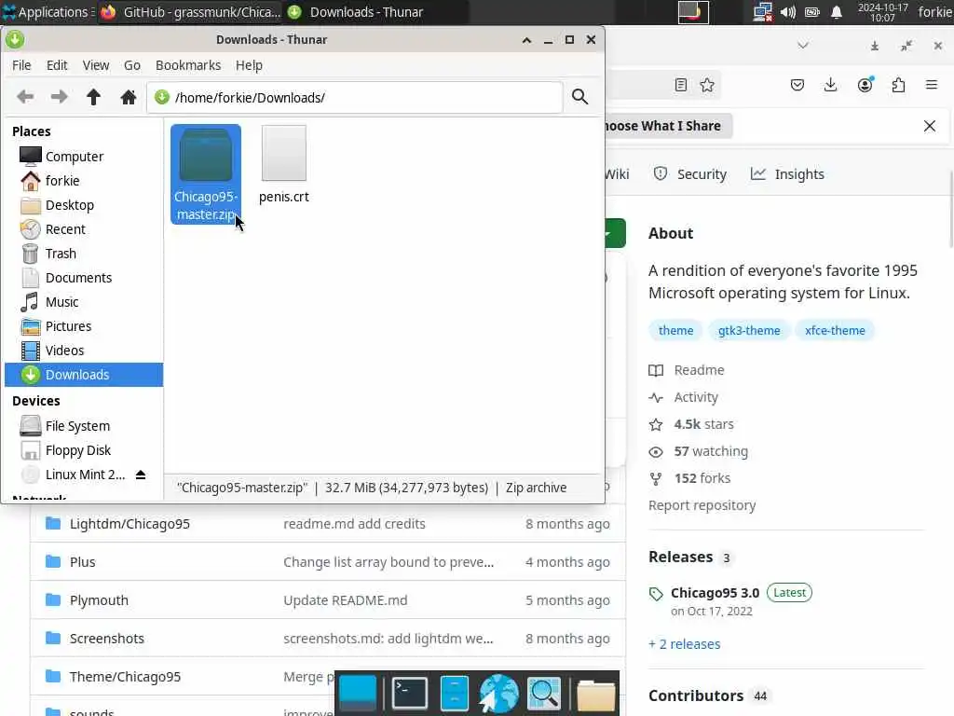Open Firefox downloads panel
This screenshot has height=716, width=954.
tap(830, 85)
